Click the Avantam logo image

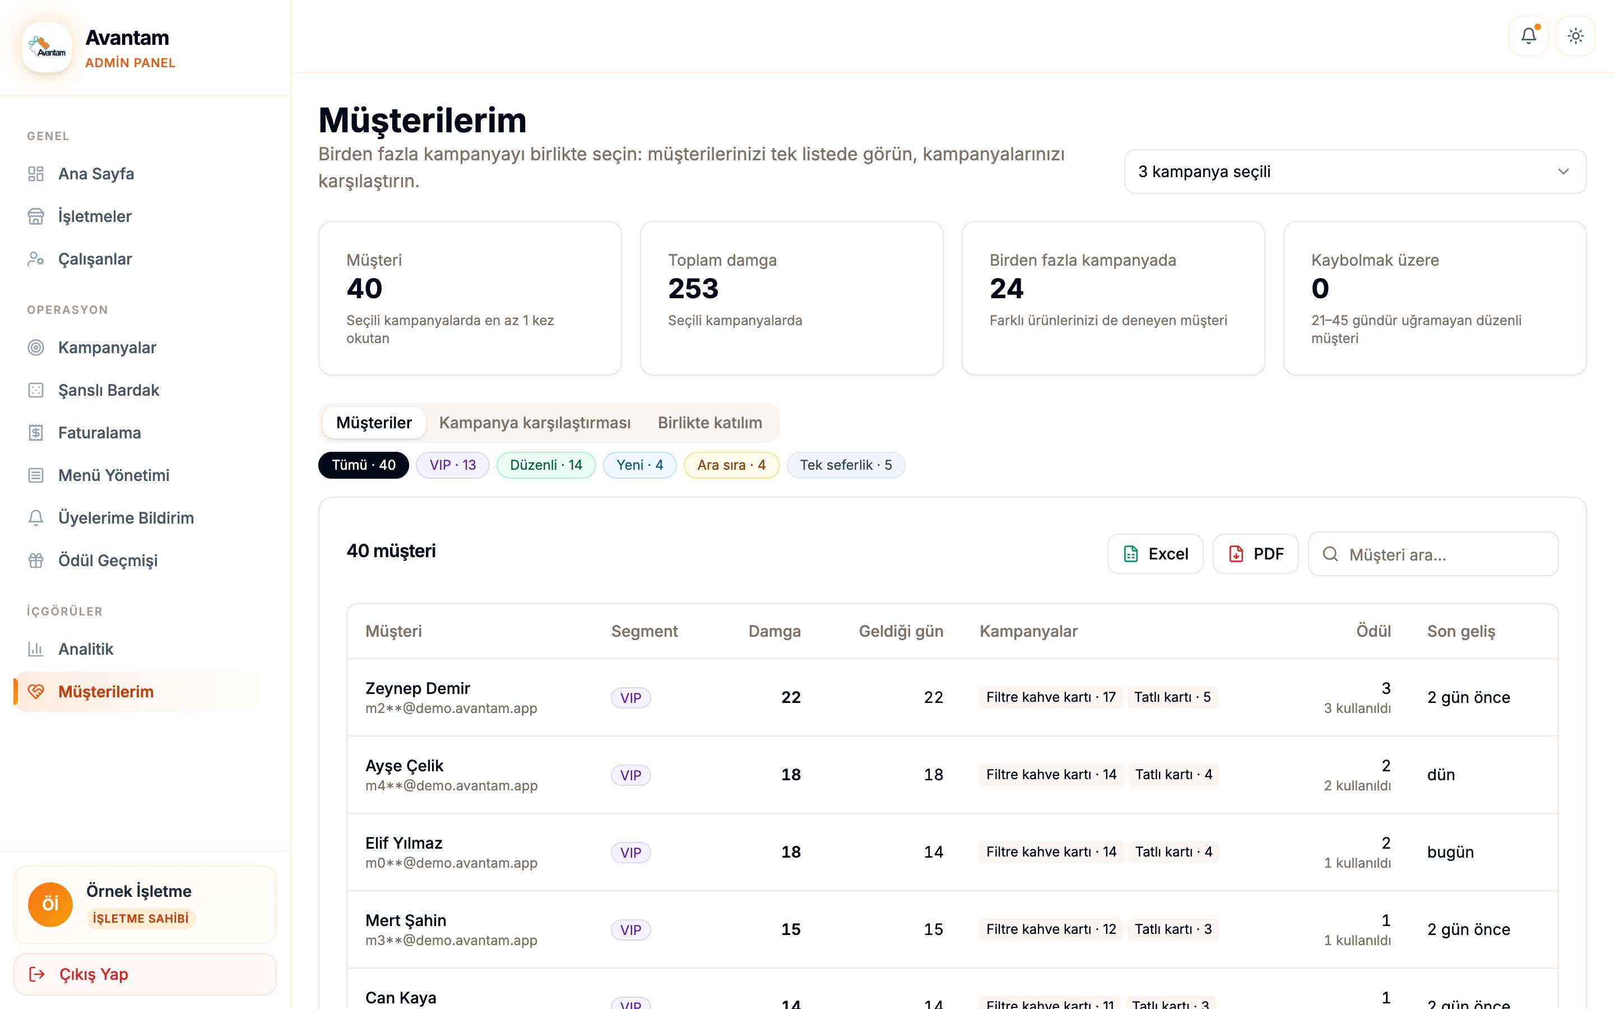pos(47,48)
